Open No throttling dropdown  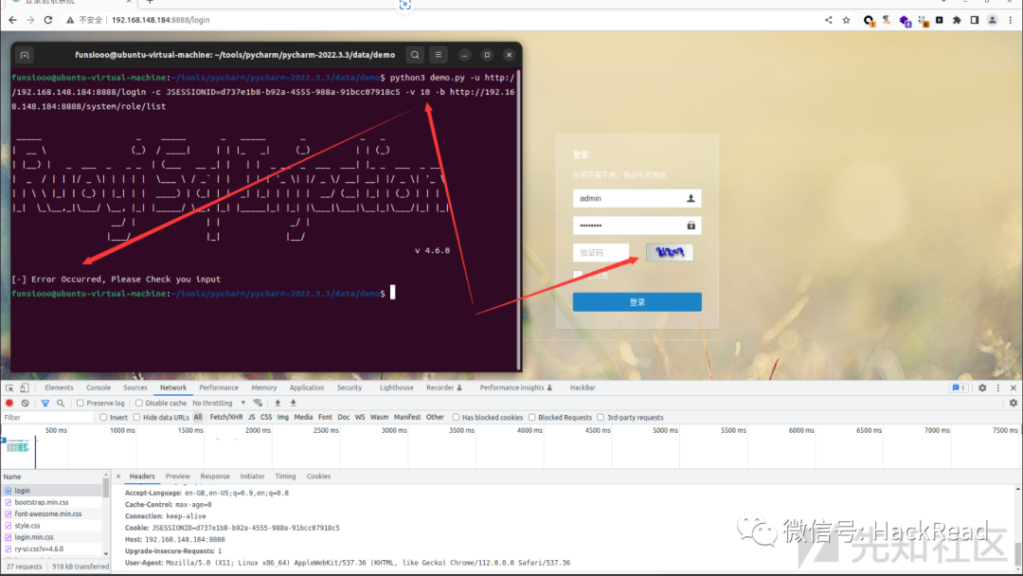(x=219, y=404)
